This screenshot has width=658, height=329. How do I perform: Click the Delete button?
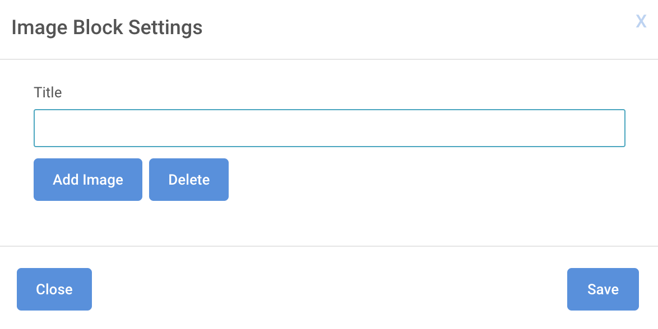189,180
